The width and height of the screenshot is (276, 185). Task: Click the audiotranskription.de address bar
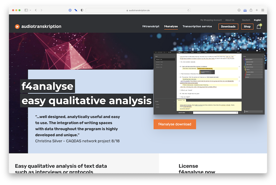(138, 10)
